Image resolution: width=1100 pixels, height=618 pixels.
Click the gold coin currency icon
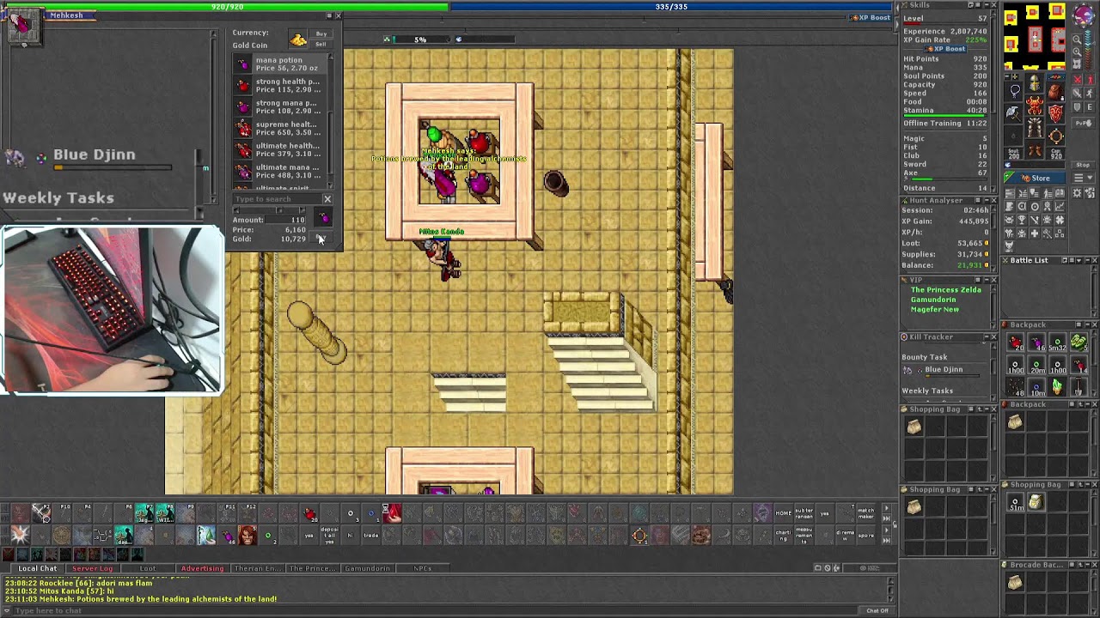point(298,39)
